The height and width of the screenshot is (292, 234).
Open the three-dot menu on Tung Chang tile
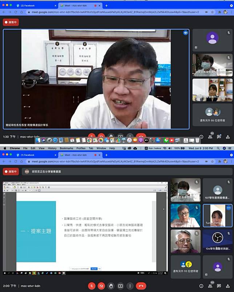click(x=229, y=208)
